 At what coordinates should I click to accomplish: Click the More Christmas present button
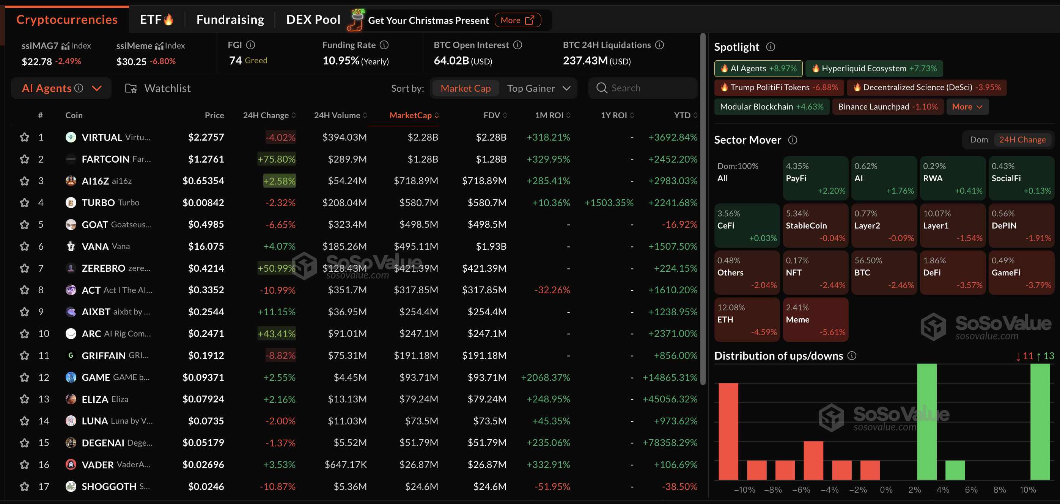[x=517, y=20]
